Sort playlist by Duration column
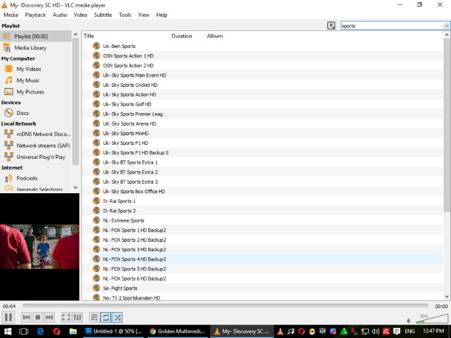 (x=187, y=36)
